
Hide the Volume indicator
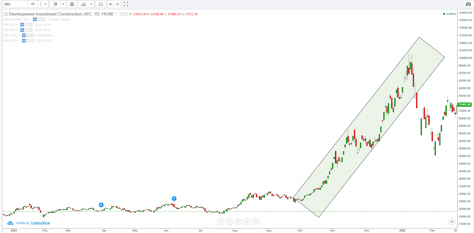coord(35,19)
